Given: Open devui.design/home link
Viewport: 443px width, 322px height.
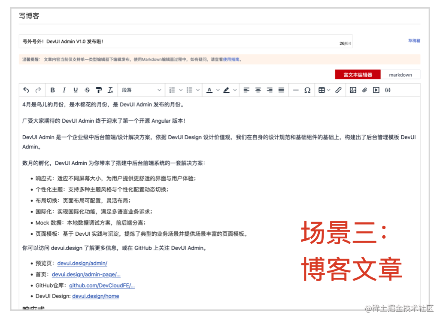Looking at the screenshot, I should 95,296.
